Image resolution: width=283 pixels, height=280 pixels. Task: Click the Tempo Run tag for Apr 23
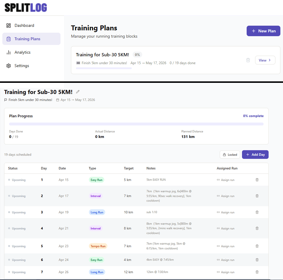click(98, 246)
